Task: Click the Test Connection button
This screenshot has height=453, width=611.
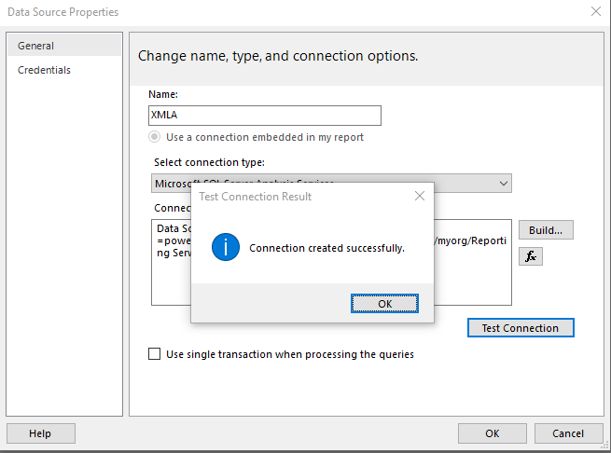Action: [520, 328]
